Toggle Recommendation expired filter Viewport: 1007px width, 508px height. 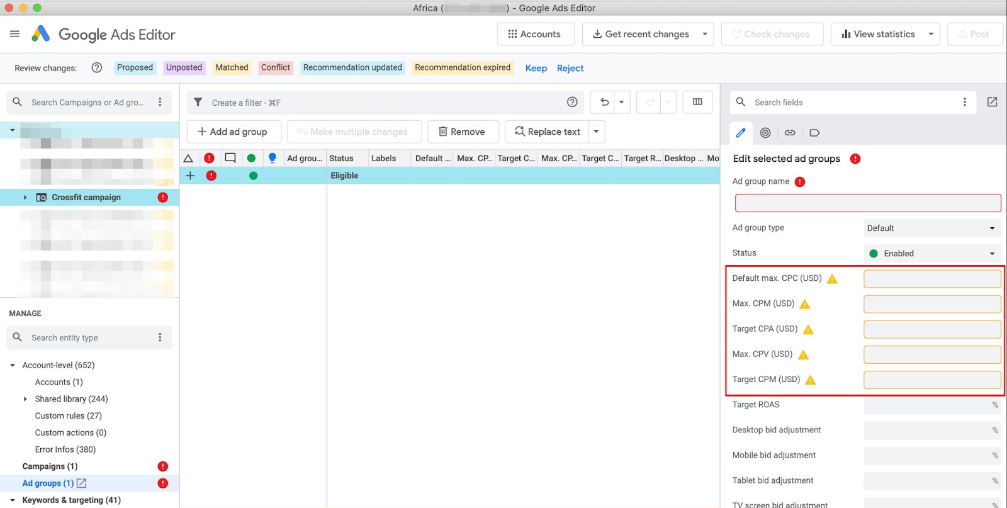click(x=463, y=67)
